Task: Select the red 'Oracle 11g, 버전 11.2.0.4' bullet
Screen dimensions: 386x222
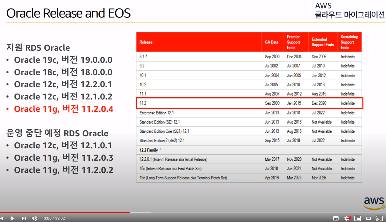Action: pos(63,109)
